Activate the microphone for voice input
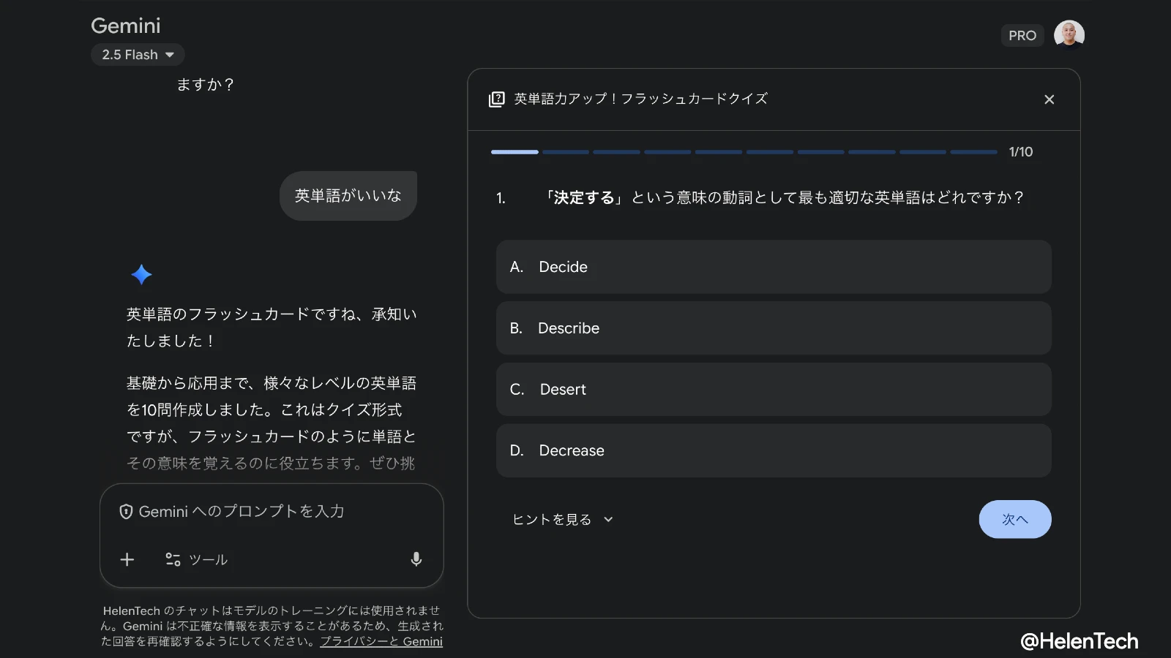Viewport: 1171px width, 658px height. (416, 559)
